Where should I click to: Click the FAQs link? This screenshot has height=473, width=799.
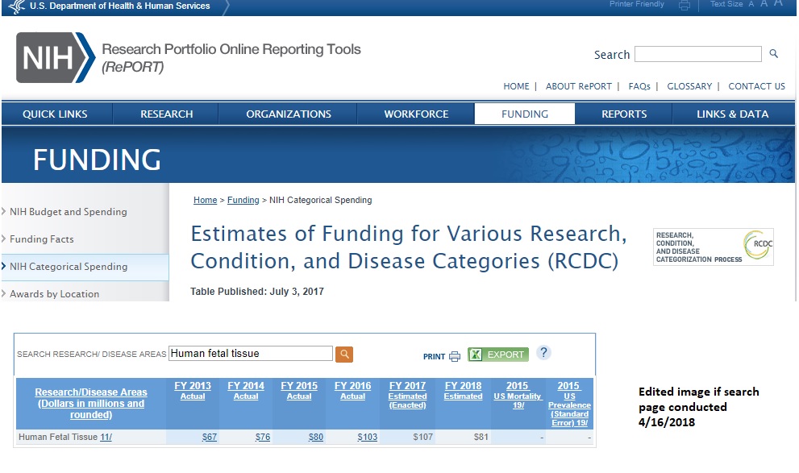coord(639,86)
